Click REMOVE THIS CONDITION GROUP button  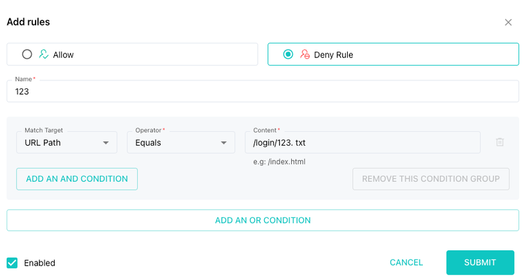click(431, 179)
